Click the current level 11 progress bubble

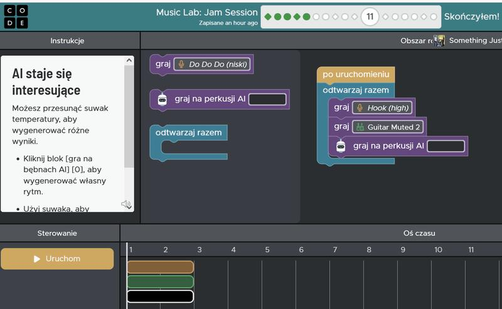click(x=370, y=17)
